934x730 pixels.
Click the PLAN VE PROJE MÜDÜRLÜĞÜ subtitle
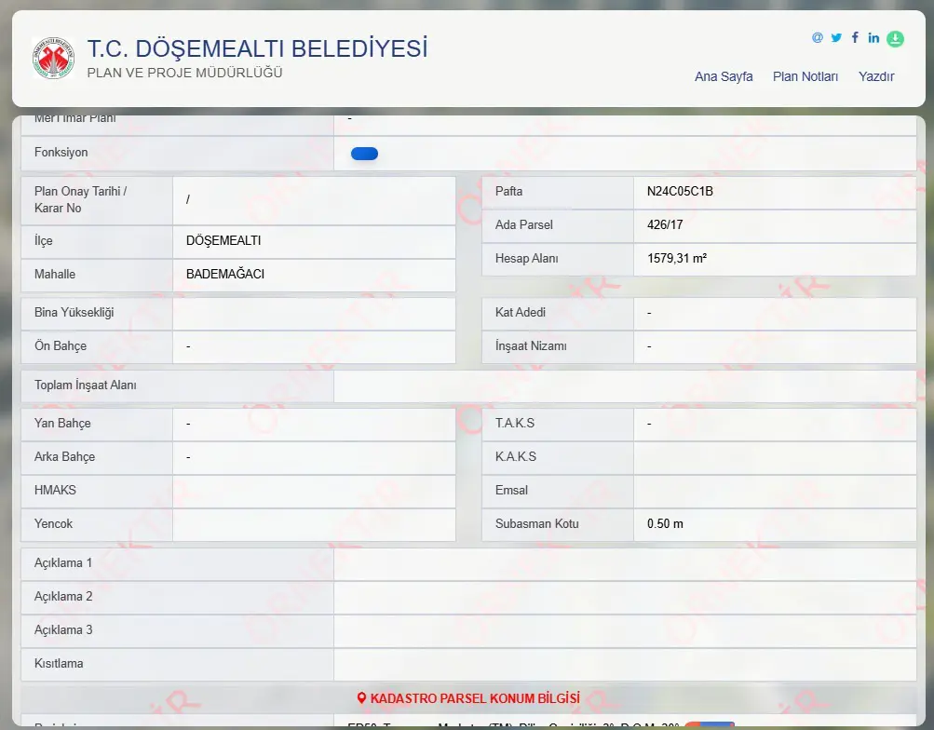pyautogui.click(x=184, y=73)
